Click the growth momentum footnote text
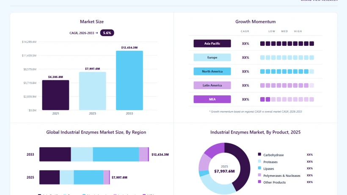The height and width of the screenshot is (195, 347). (255, 111)
